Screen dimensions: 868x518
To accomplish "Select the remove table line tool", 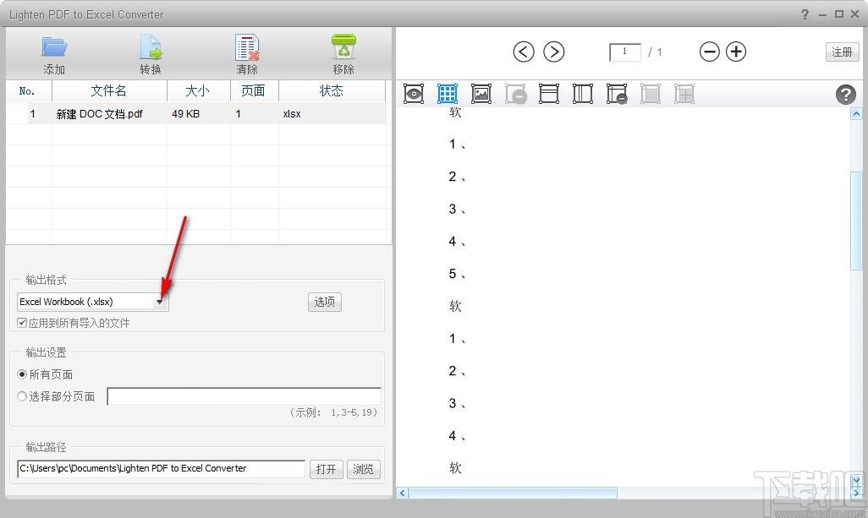I will 617,94.
